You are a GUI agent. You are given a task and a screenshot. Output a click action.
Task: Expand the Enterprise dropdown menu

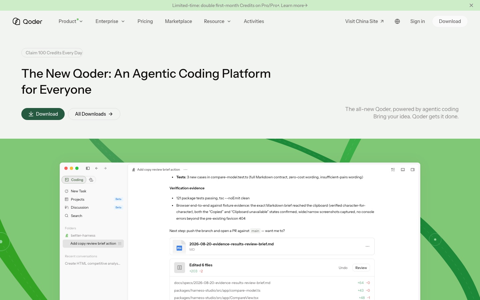click(x=110, y=21)
